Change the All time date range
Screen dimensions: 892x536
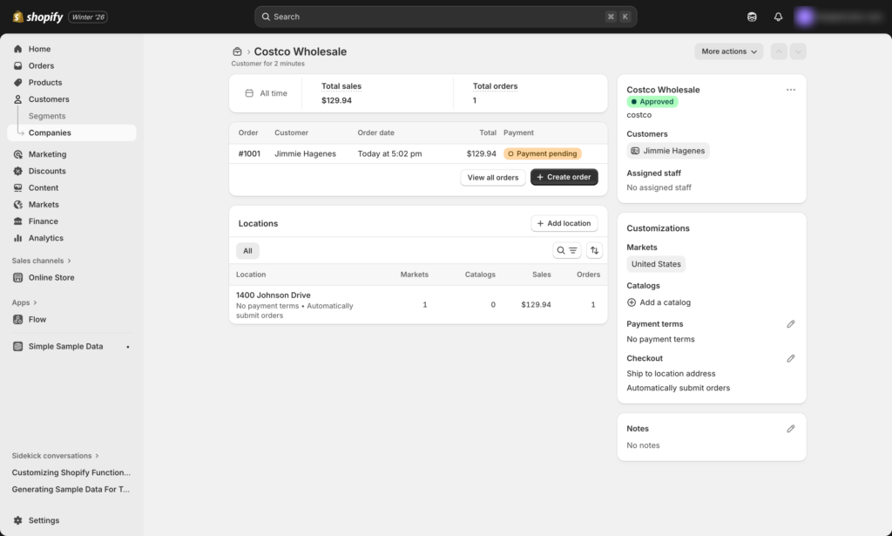pos(267,93)
